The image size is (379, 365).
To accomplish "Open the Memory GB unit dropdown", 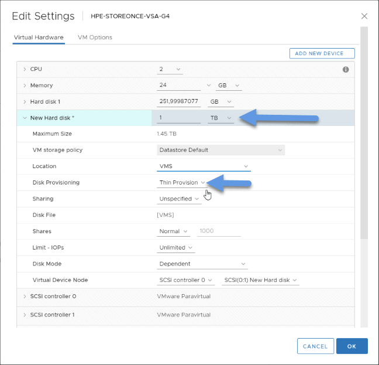I will click(x=229, y=86).
